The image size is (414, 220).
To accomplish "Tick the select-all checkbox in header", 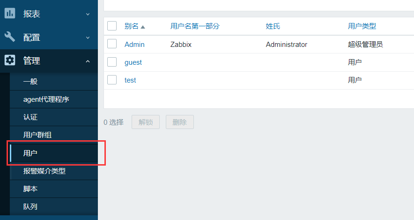I will click(x=112, y=26).
